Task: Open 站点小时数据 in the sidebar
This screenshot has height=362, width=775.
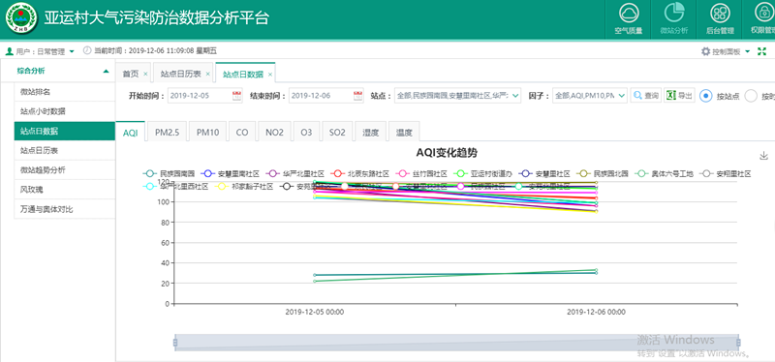Action: coord(64,111)
